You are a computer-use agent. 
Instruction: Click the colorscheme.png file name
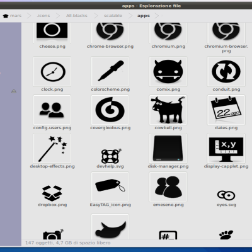pyautogui.click(x=110, y=89)
